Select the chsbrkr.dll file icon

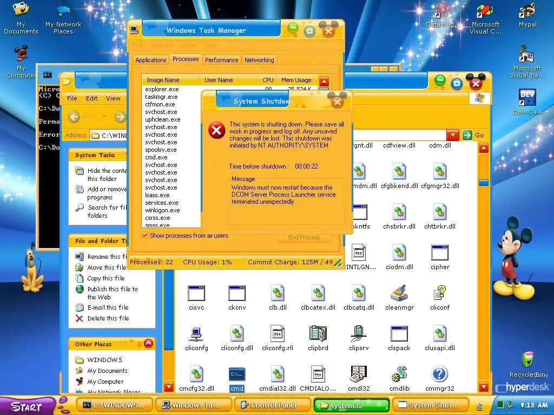click(x=399, y=217)
